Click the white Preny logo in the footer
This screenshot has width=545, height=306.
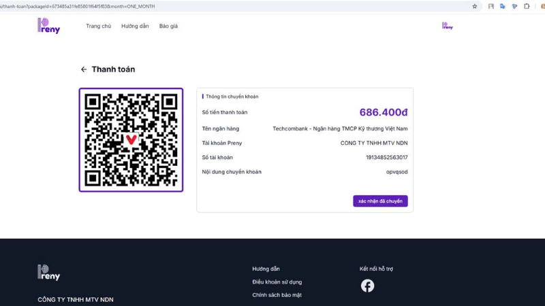pyautogui.click(x=48, y=273)
